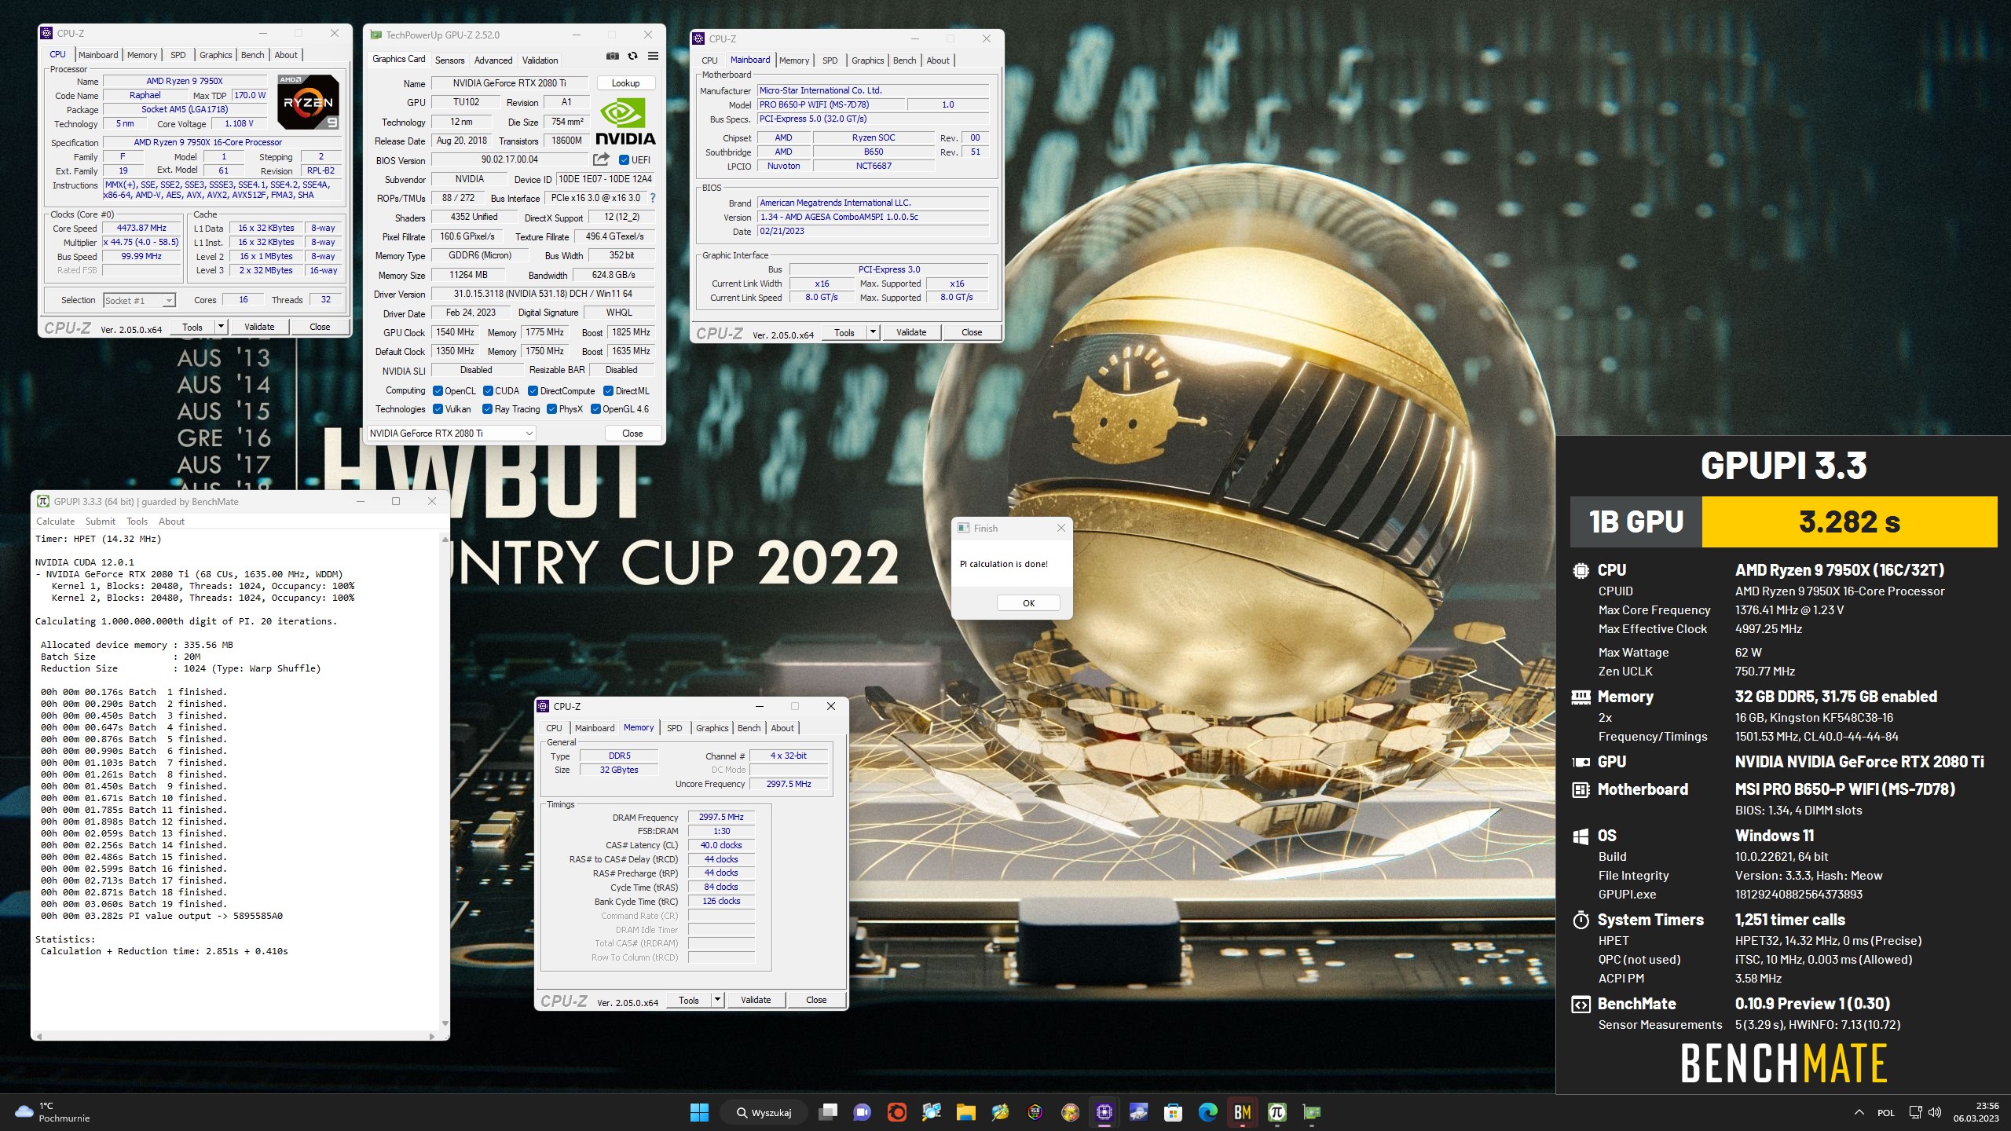The image size is (2011, 1131).
Task: Toggle the DirectML checkbox
Action: click(608, 391)
